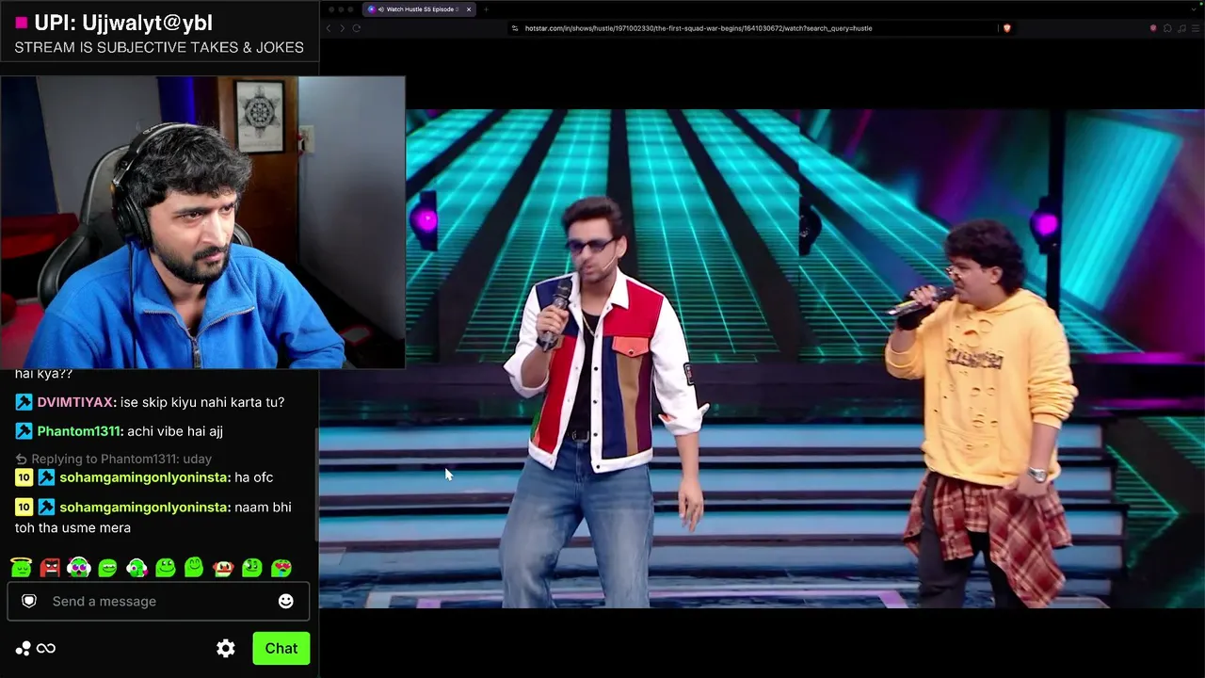The image size is (1205, 678).
Task: Open the emoji picker in chat input
Action: click(286, 601)
